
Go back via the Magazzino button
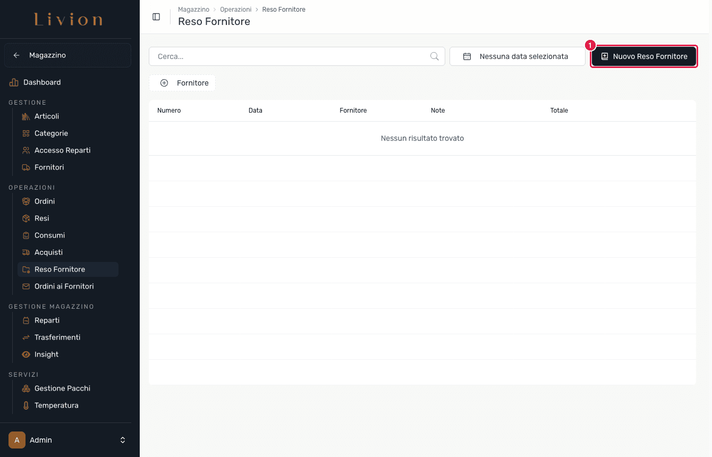point(67,55)
